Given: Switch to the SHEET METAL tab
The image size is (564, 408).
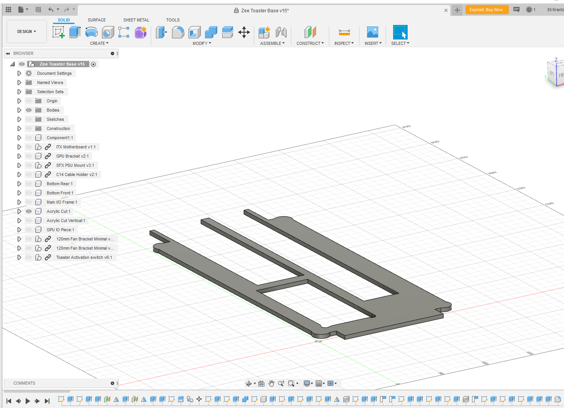Looking at the screenshot, I should pyautogui.click(x=136, y=20).
